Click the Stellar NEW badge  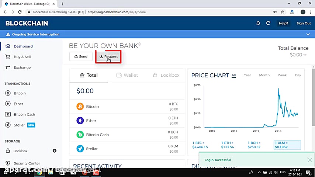point(31,125)
